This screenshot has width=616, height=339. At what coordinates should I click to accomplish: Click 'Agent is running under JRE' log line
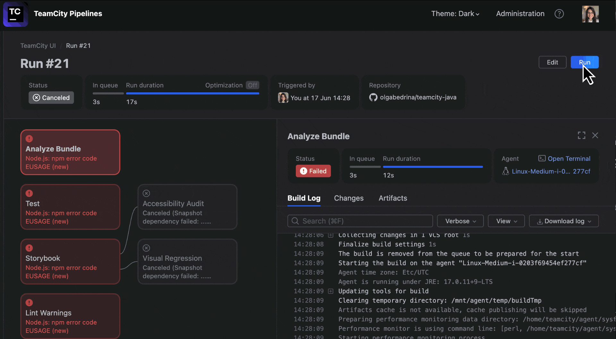click(415, 282)
